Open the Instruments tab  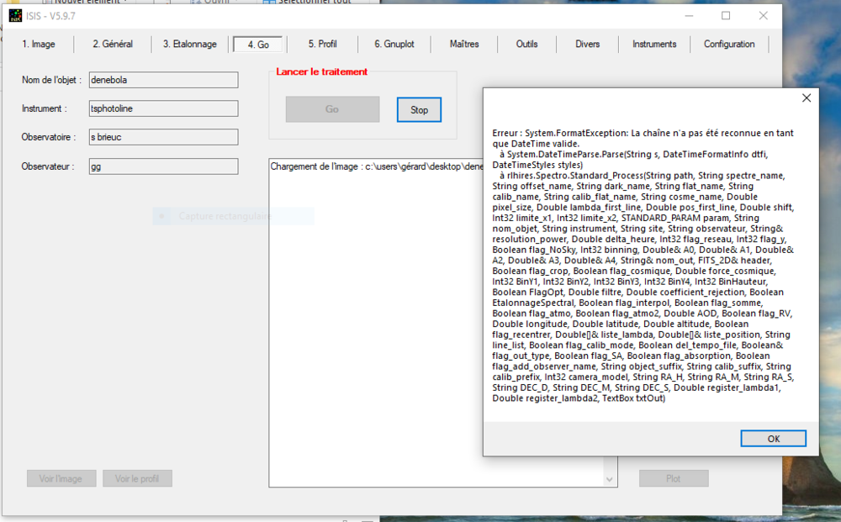(x=653, y=44)
